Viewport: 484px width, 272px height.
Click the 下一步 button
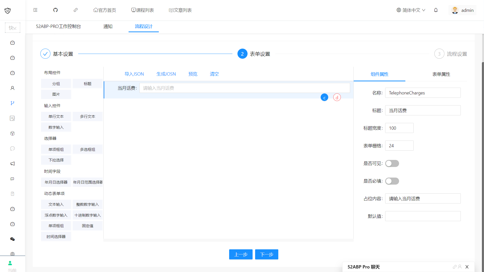click(x=266, y=254)
